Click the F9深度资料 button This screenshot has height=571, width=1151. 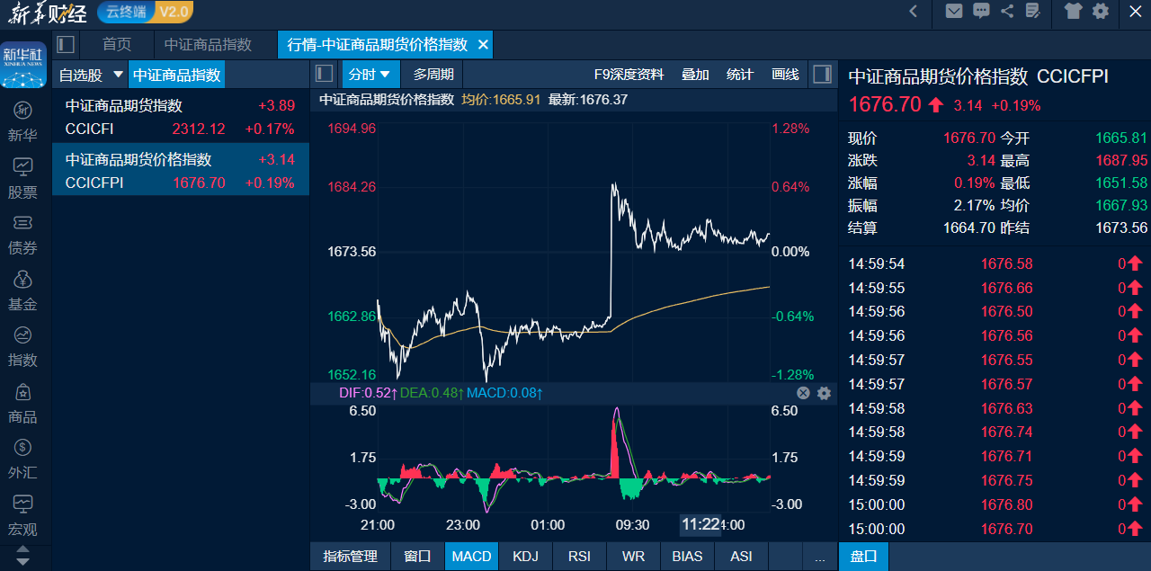pyautogui.click(x=629, y=75)
